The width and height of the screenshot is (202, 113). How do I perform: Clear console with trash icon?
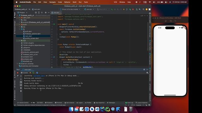click(21, 91)
